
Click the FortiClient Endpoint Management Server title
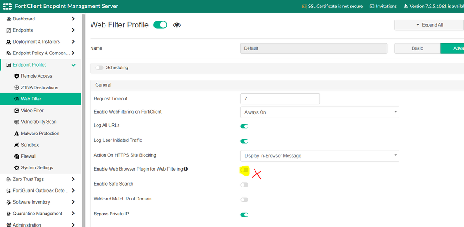coord(66,6)
